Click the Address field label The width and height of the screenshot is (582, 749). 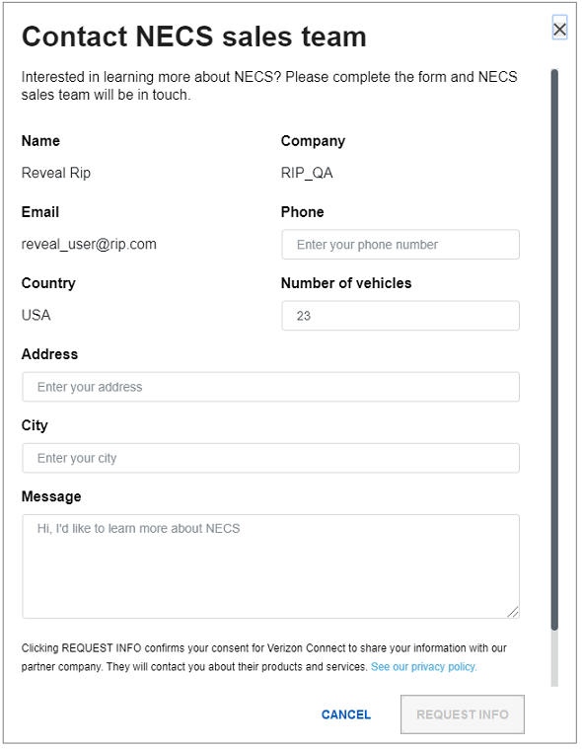click(49, 354)
